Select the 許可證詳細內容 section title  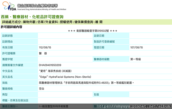(x=11, y=27)
